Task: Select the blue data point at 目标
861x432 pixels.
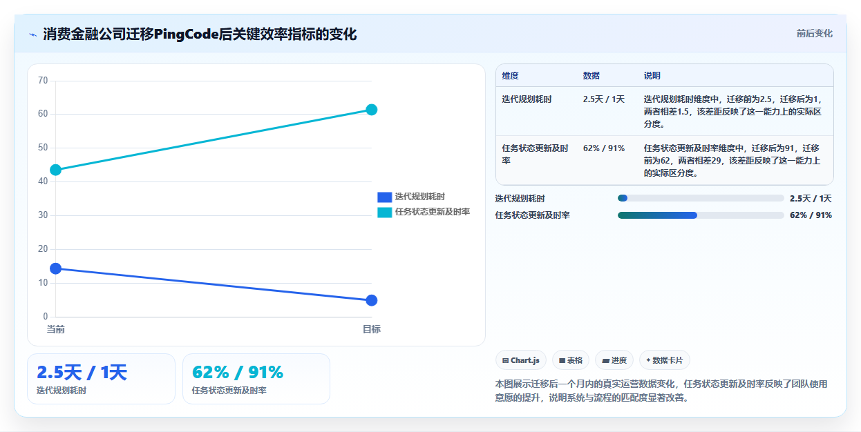Action: click(372, 300)
